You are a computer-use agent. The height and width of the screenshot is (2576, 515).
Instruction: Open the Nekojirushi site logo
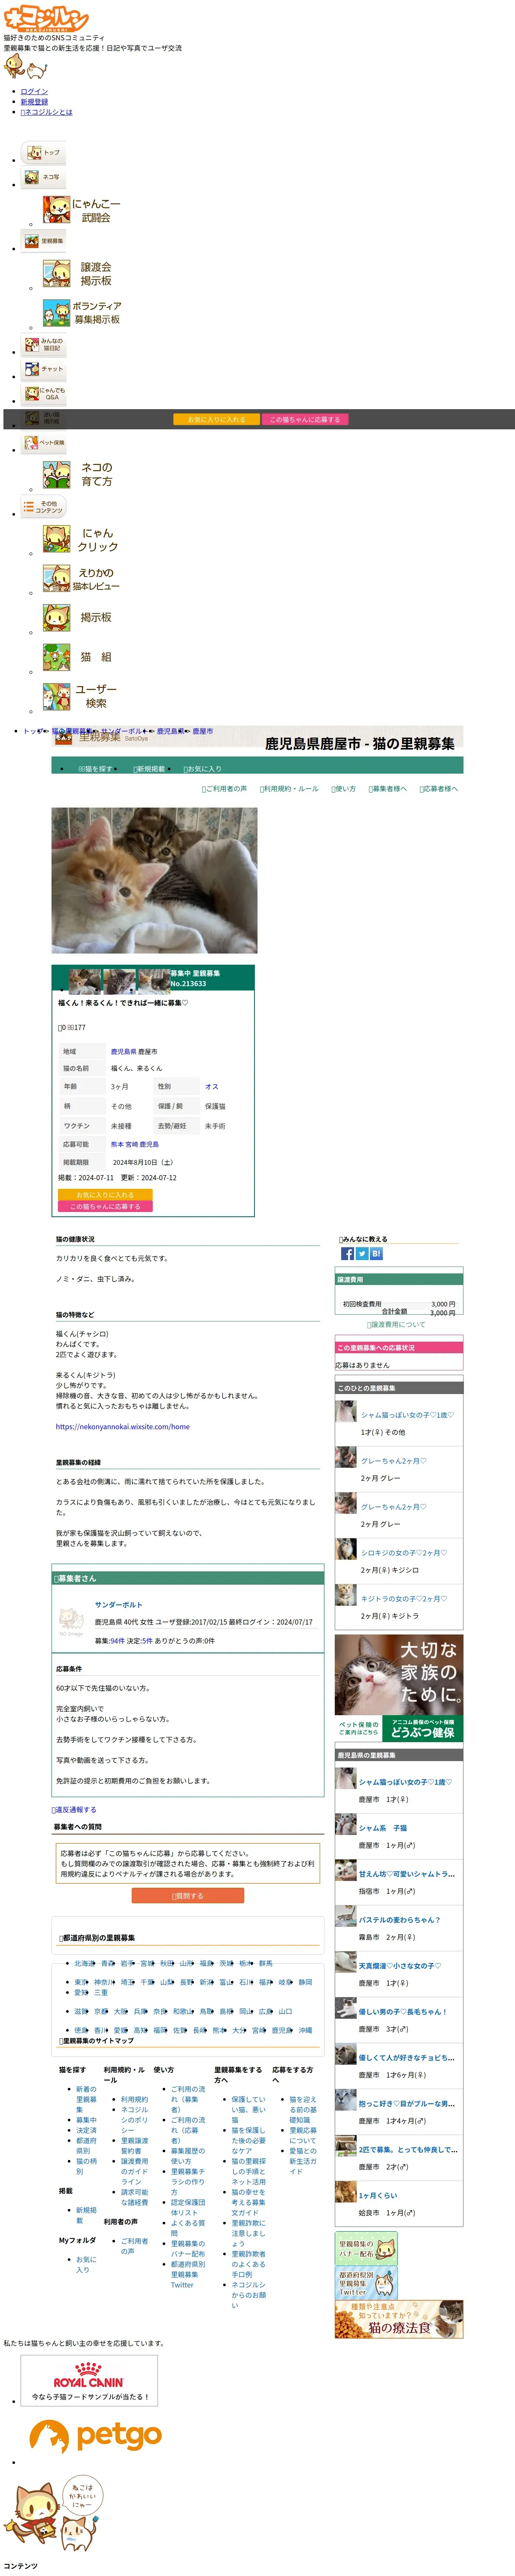tap(46, 18)
